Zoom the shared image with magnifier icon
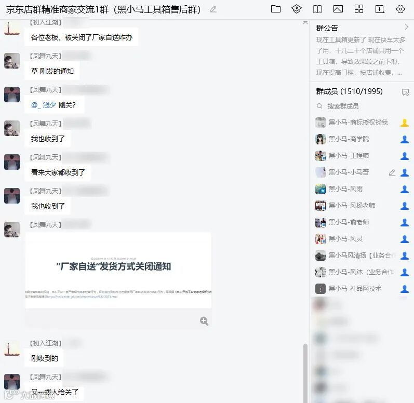 (x=204, y=321)
